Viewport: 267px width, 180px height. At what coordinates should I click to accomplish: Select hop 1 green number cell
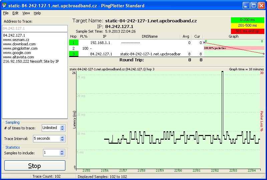pos(73,43)
